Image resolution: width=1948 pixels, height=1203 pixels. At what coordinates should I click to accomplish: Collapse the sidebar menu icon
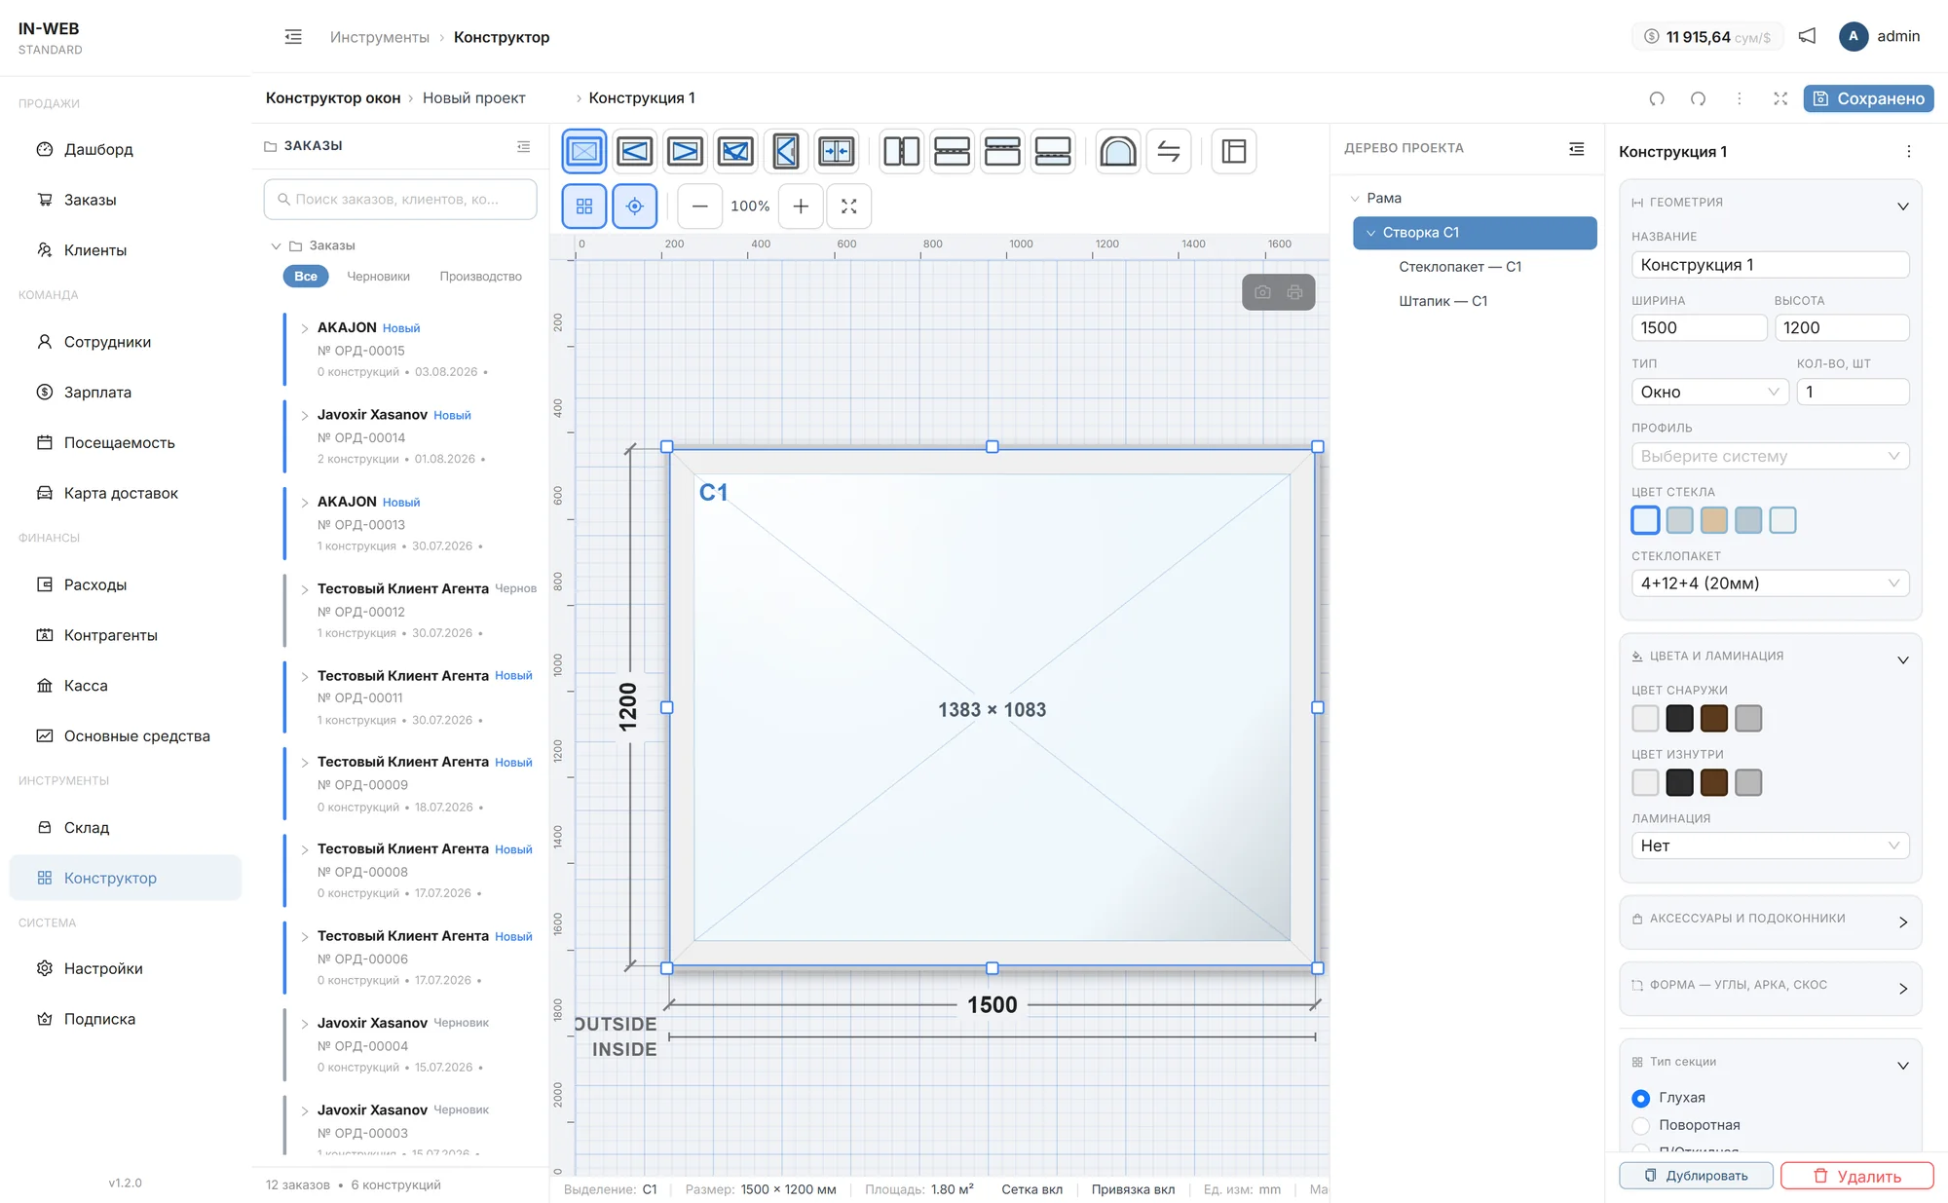[293, 37]
